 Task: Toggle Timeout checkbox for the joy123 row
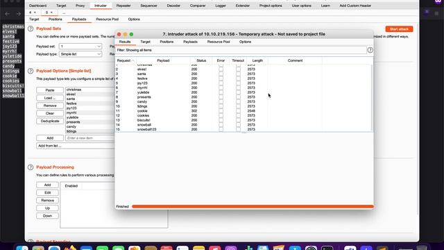(238, 83)
